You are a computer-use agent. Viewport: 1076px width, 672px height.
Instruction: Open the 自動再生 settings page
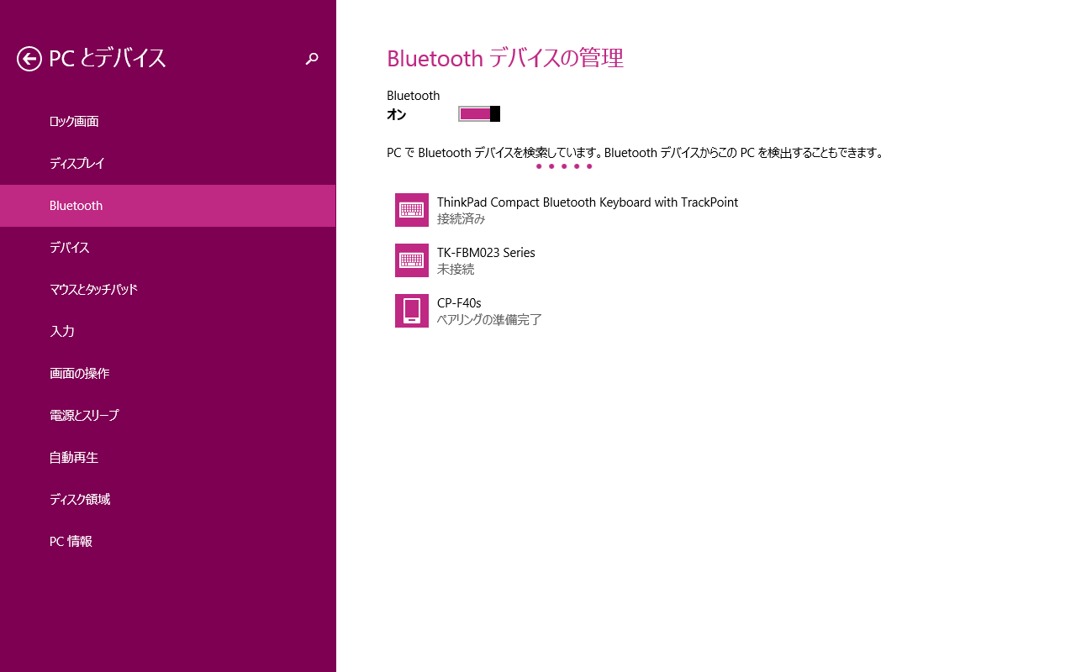point(168,458)
